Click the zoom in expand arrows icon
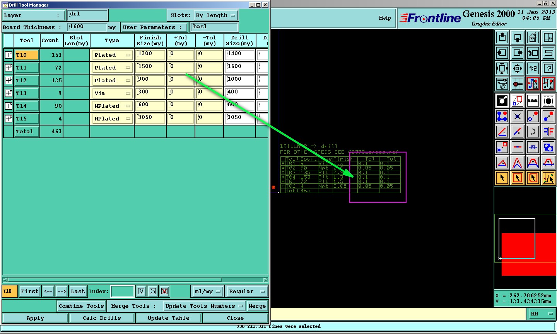 pos(502,68)
